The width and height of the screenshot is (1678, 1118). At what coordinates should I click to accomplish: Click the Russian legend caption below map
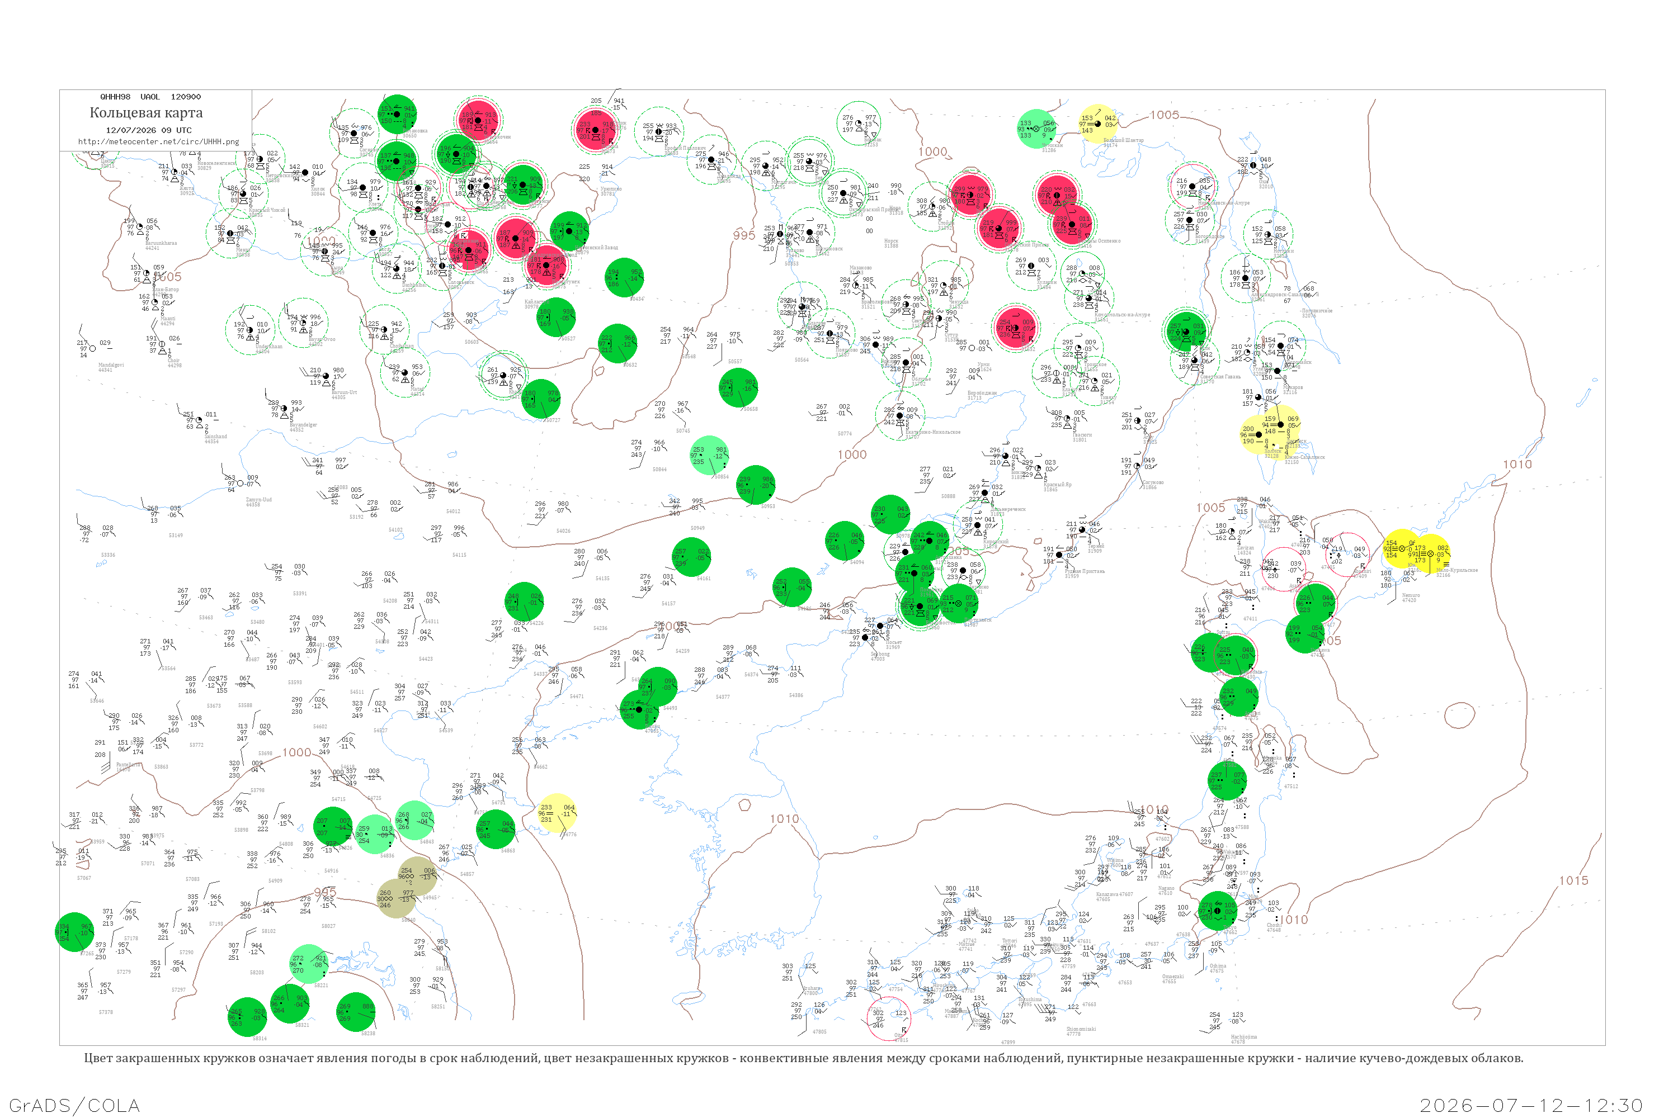click(x=803, y=1058)
